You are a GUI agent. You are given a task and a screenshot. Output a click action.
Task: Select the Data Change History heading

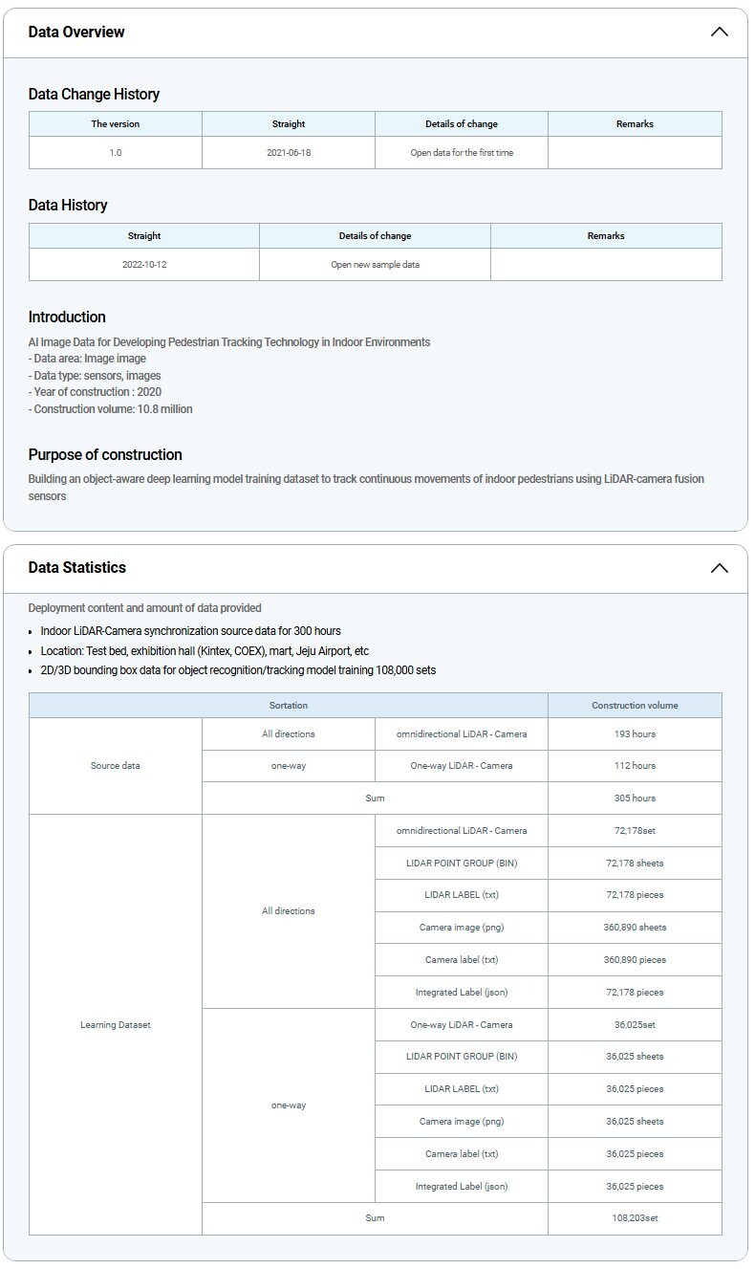pos(94,94)
